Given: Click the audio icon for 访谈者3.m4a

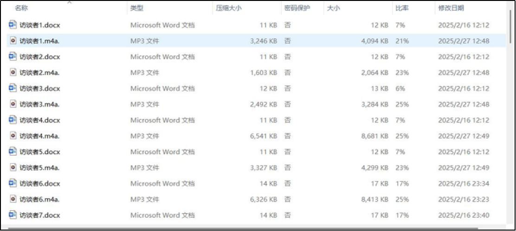Looking at the screenshot, I should pyautogui.click(x=13, y=104).
